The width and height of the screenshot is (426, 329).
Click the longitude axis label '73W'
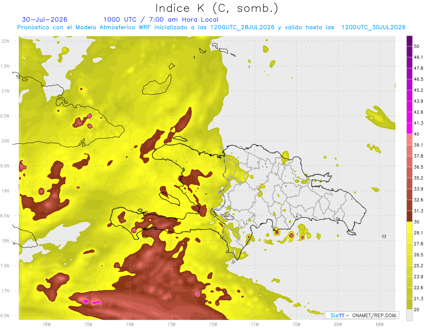(x=171, y=324)
